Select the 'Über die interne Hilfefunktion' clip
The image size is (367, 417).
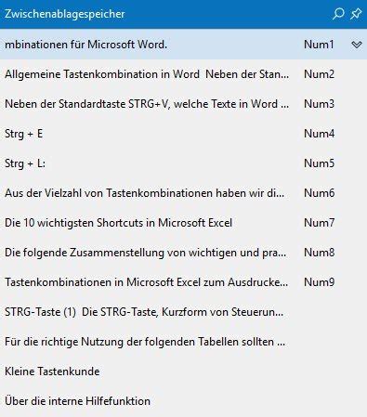pos(183,401)
